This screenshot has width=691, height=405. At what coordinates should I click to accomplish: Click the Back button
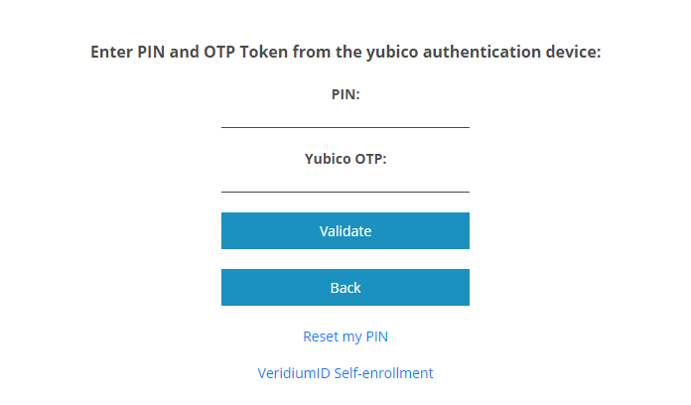[x=345, y=287]
